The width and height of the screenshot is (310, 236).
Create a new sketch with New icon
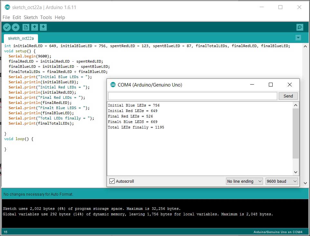pyautogui.click(x=26, y=27)
